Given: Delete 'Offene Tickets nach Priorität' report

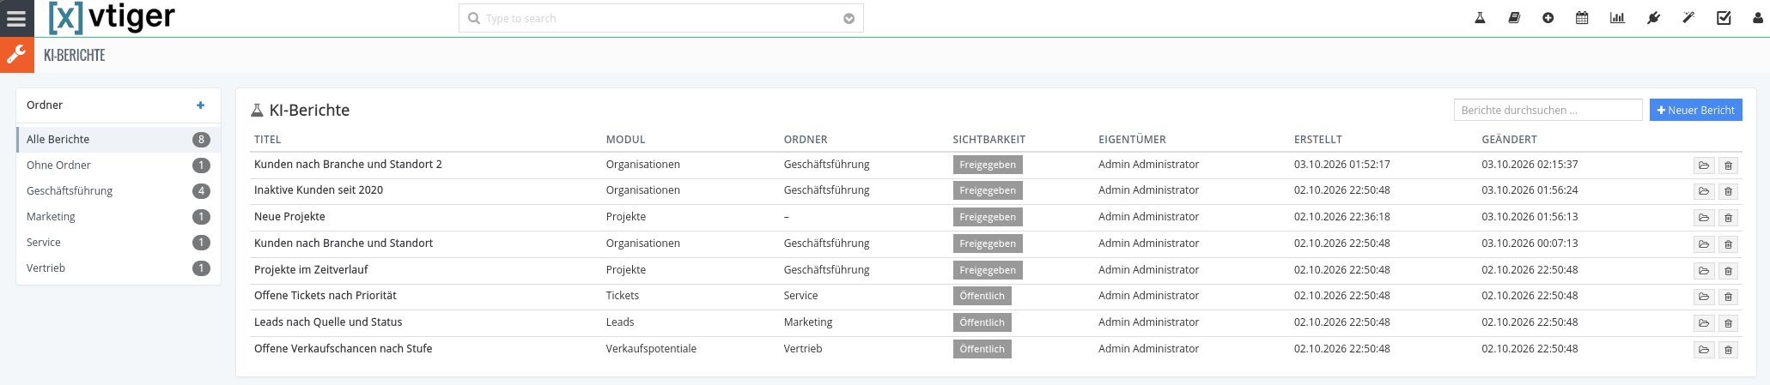Looking at the screenshot, I should (x=1728, y=297).
